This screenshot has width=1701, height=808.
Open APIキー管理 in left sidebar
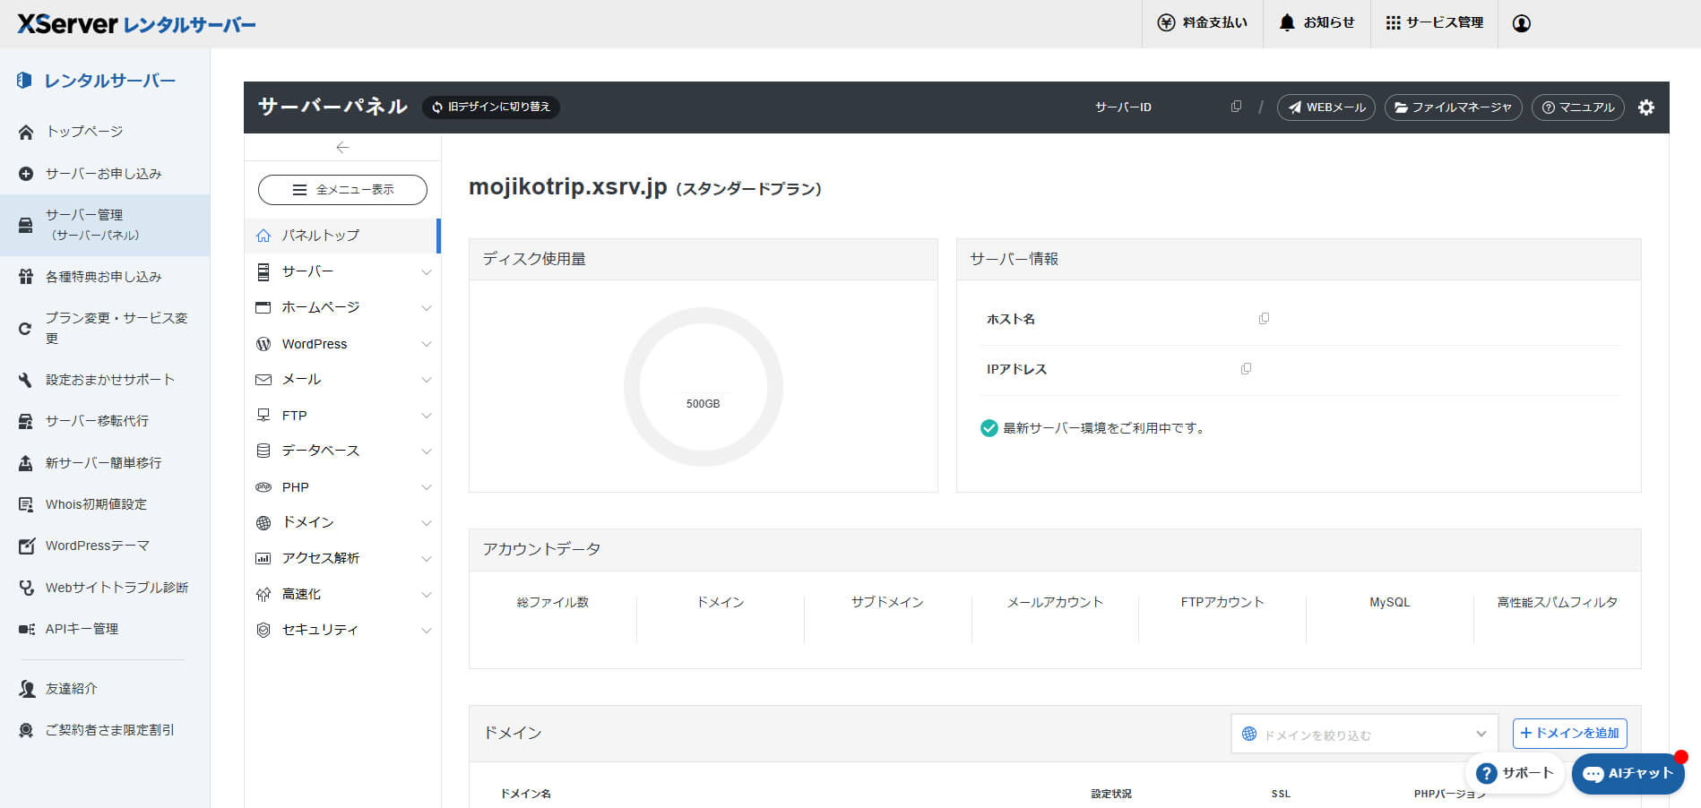105,629
